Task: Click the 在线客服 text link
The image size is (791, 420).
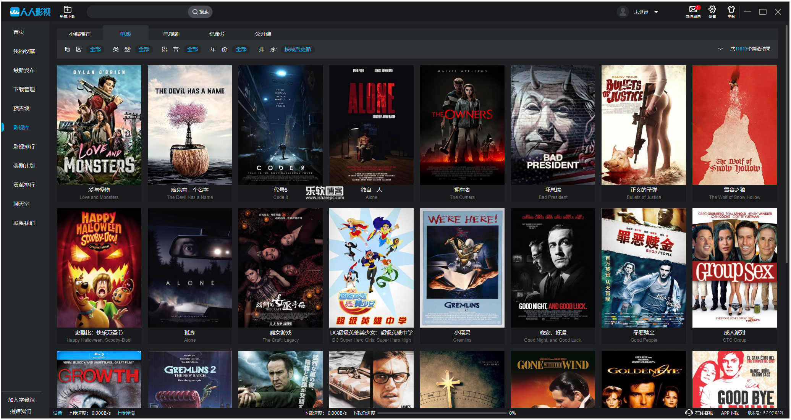Action: pos(704,413)
